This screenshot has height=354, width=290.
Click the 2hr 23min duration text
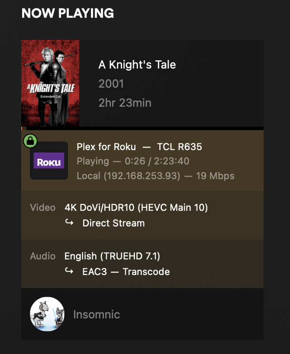tap(125, 103)
